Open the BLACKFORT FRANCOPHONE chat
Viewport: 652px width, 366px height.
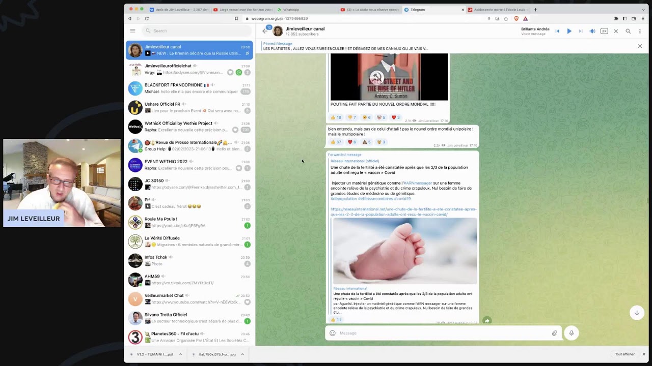pyautogui.click(x=189, y=88)
